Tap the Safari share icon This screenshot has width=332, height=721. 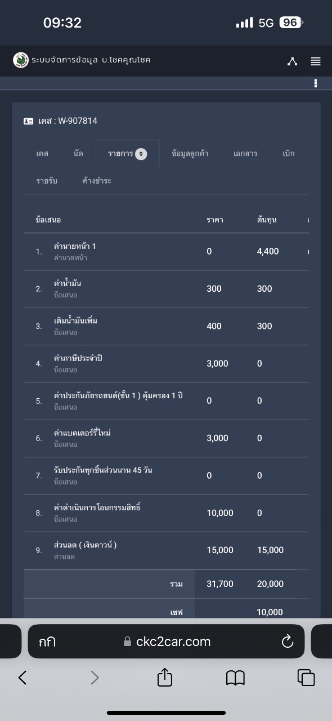tap(164, 677)
